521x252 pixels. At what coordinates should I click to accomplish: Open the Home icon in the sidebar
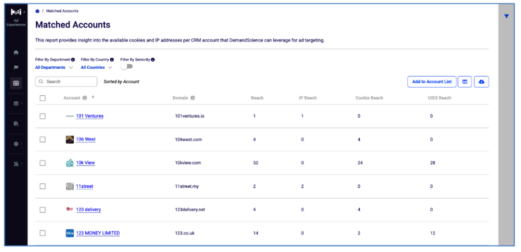[x=16, y=52]
